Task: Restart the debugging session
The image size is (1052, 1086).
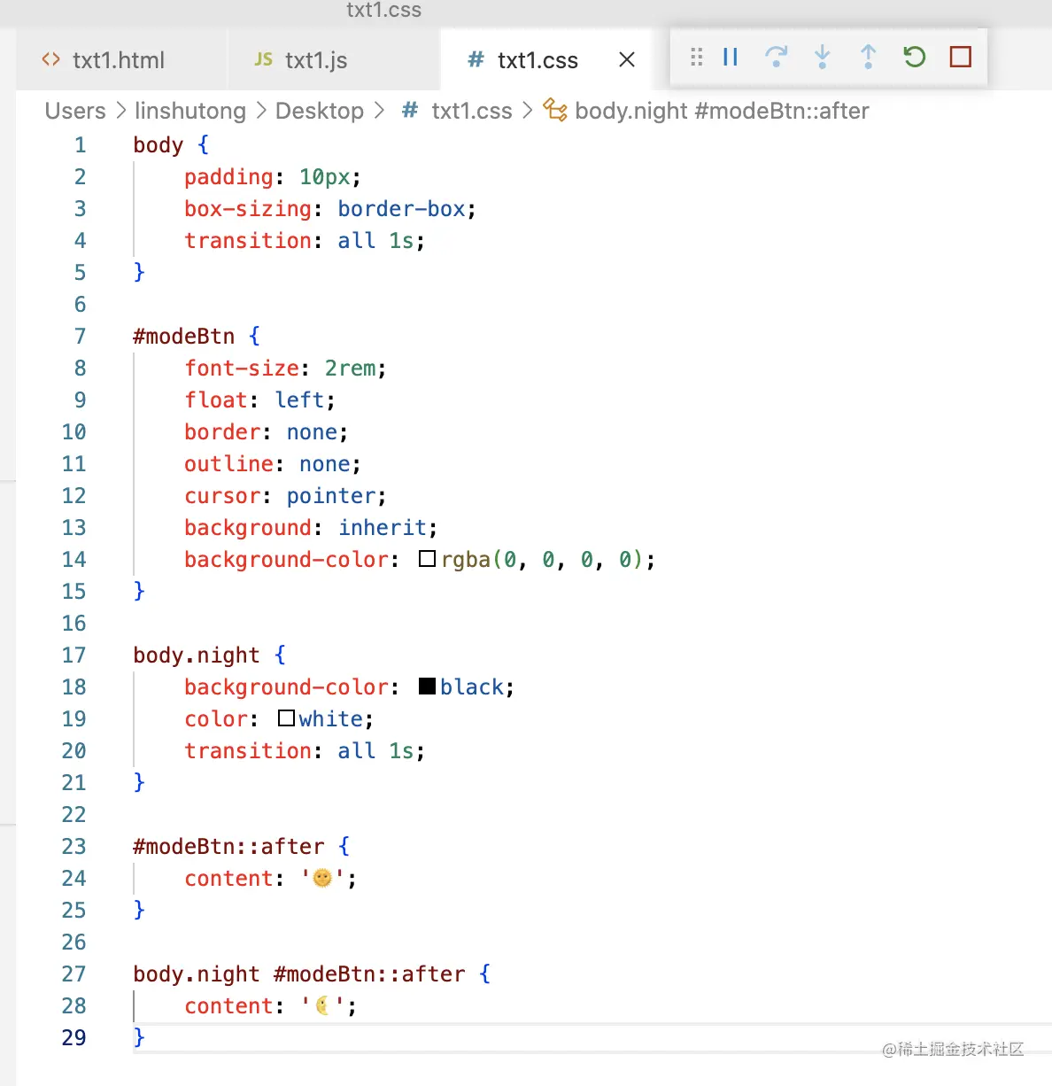Action: click(x=914, y=58)
